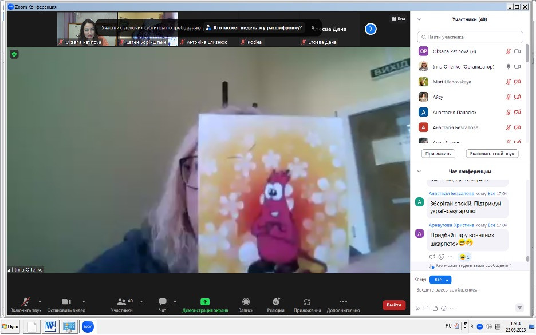Toggle the Участники panel button
The image size is (536, 335).
click(122, 305)
